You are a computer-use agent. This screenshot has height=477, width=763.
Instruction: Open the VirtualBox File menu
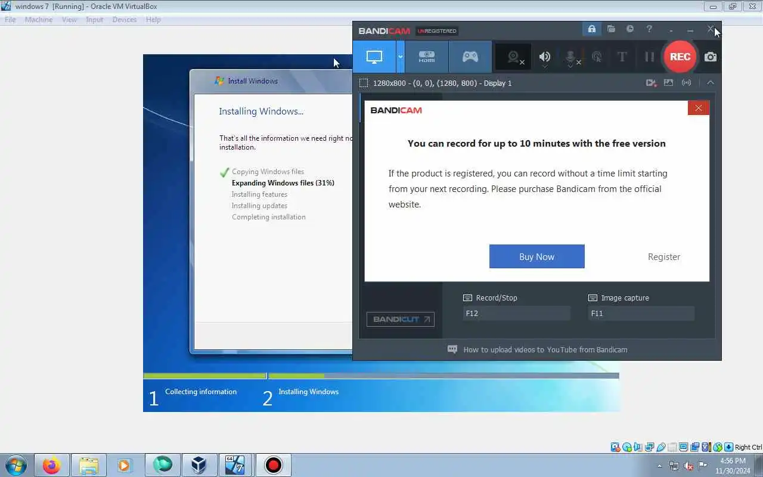pyautogui.click(x=10, y=20)
